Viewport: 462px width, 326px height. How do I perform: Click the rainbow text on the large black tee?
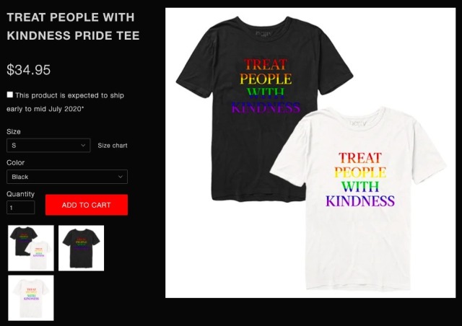(x=266, y=86)
